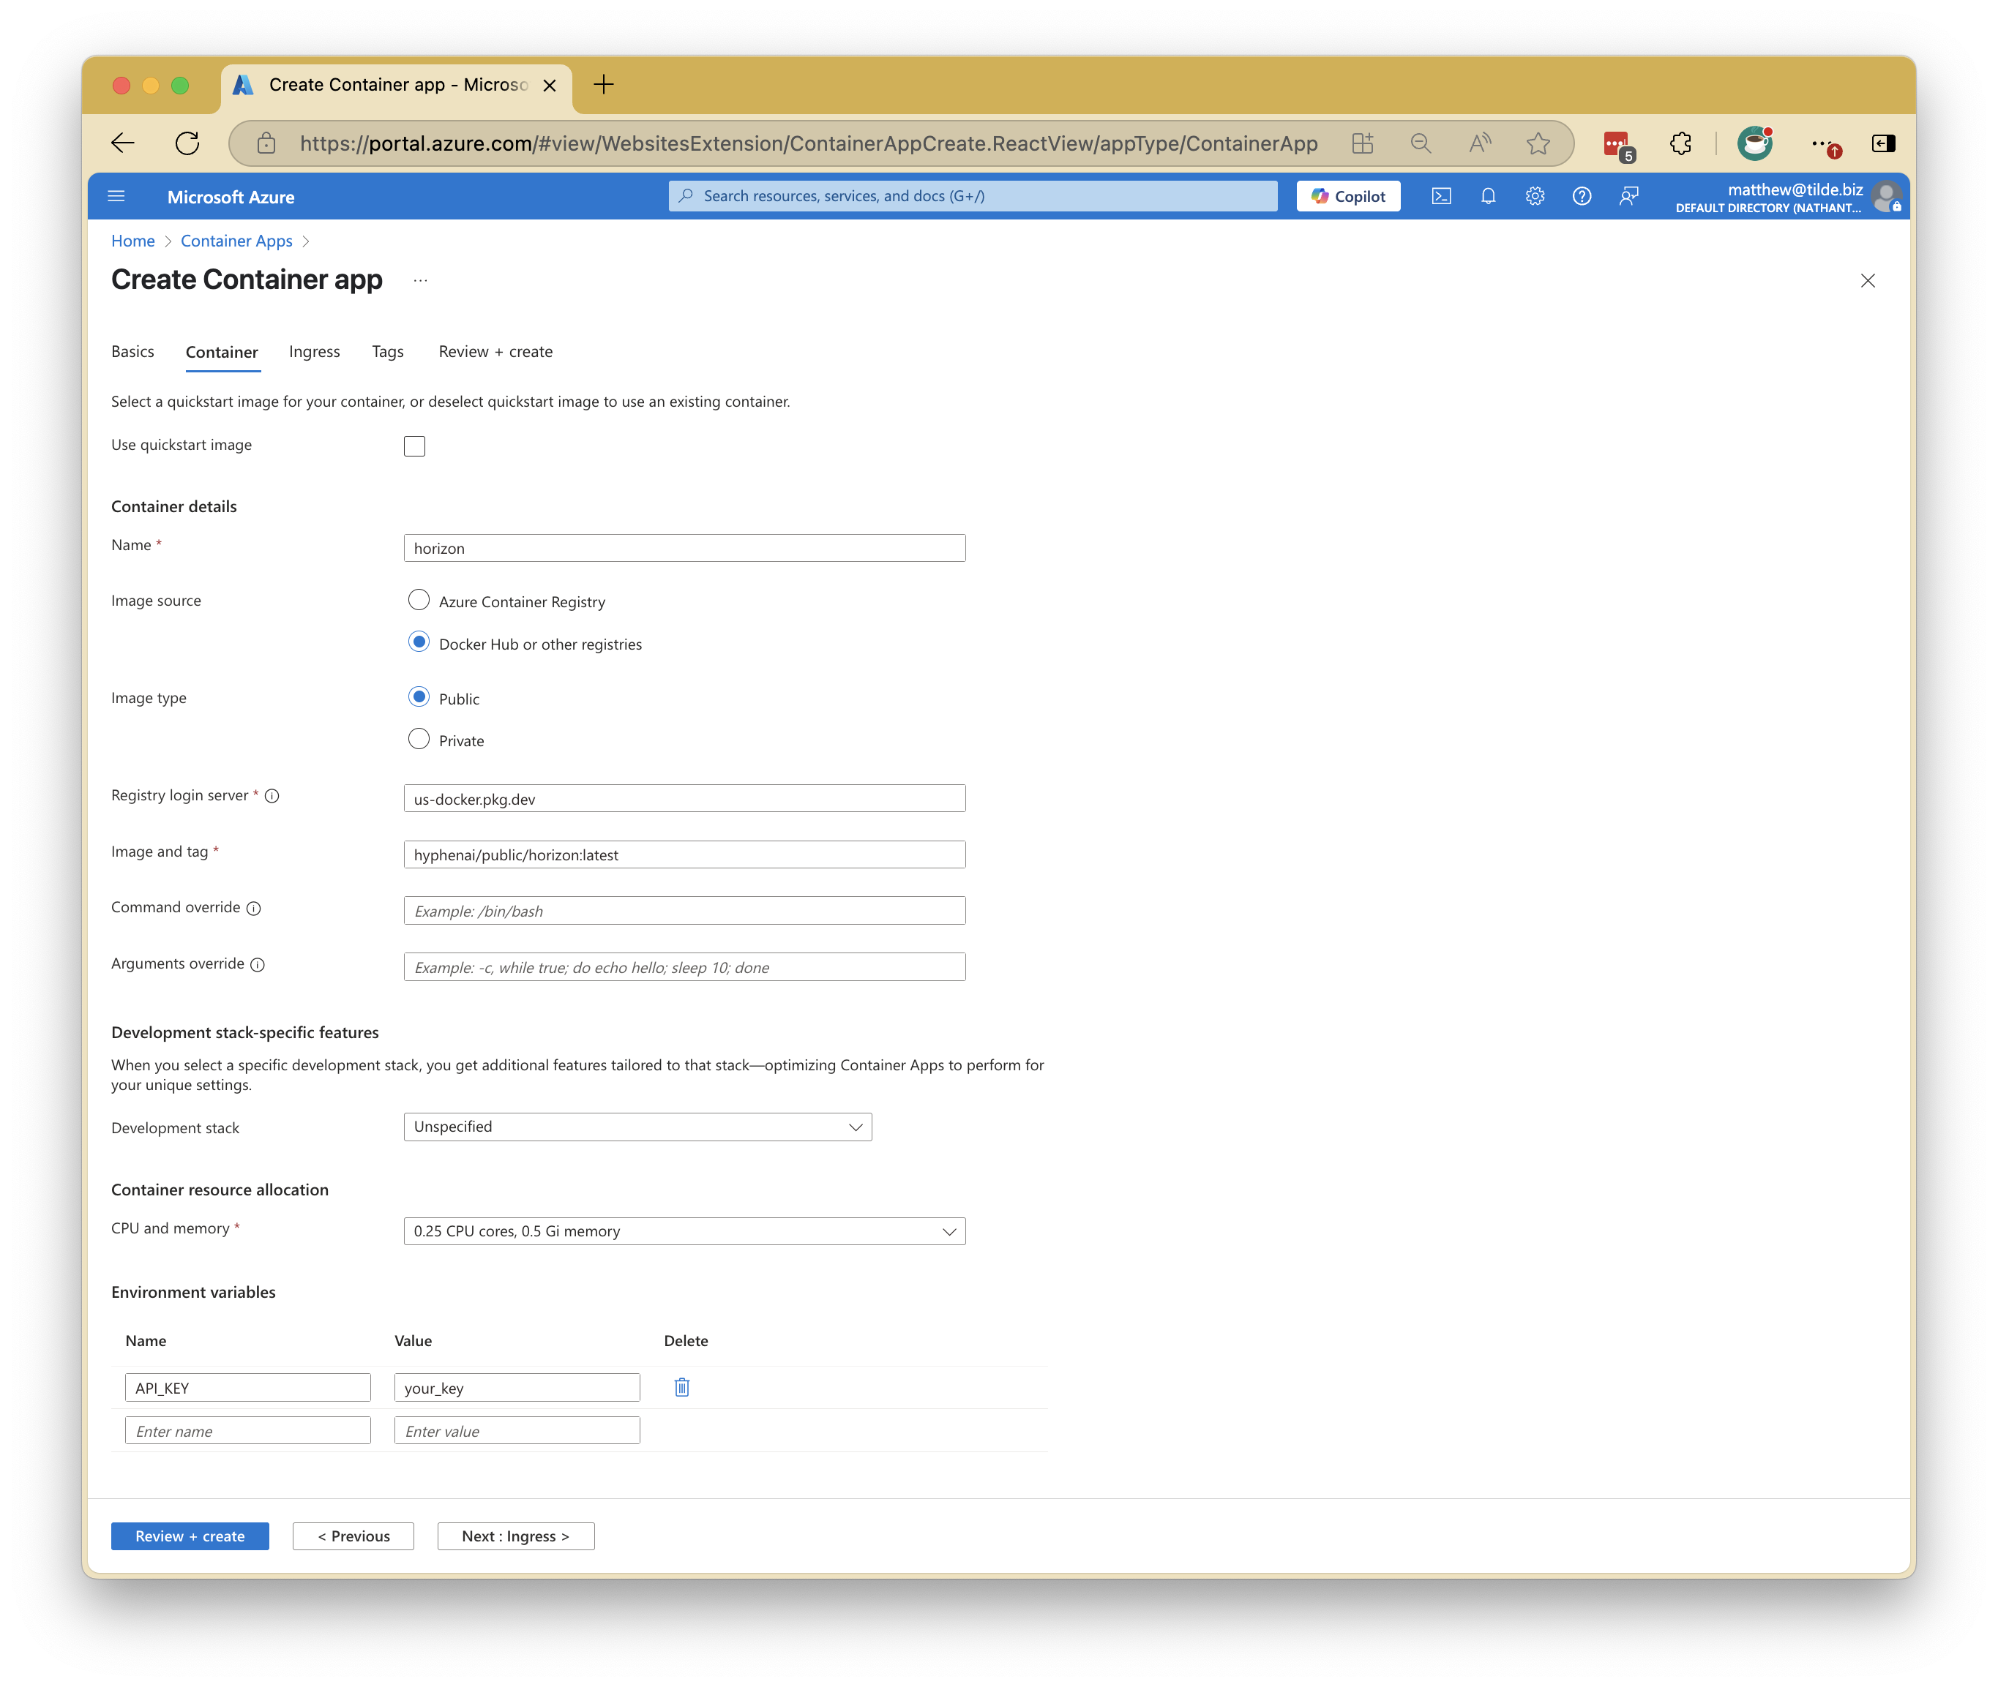Open the Feedback icon in the header
This screenshot has width=1998, height=1687.
1628,196
